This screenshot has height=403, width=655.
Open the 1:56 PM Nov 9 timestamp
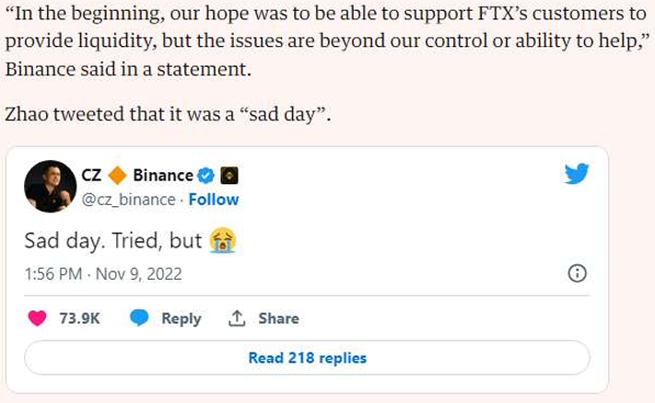(103, 273)
